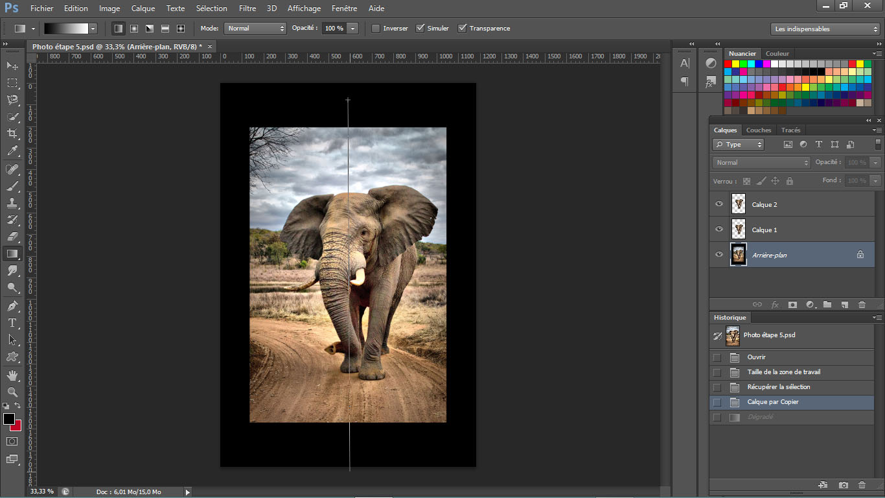Select the Pen tool
The width and height of the screenshot is (885, 498).
pyautogui.click(x=12, y=306)
